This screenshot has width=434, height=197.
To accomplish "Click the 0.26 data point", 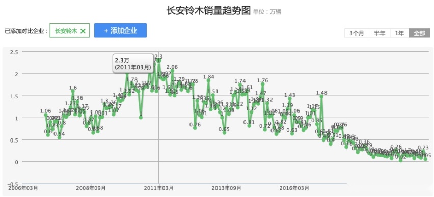I will 396,150.
